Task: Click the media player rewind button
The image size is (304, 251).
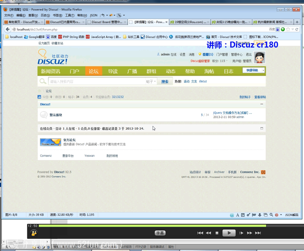Action: 208,233
